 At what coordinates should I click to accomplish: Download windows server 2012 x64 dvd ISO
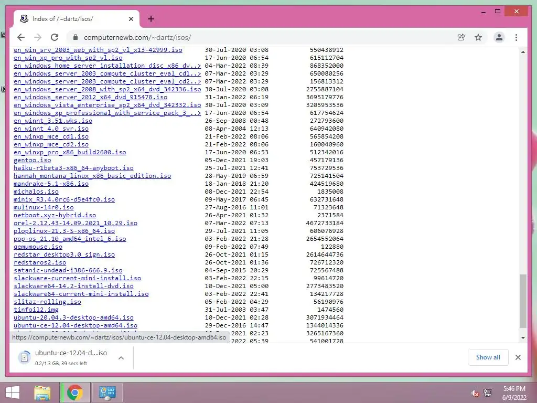click(90, 97)
